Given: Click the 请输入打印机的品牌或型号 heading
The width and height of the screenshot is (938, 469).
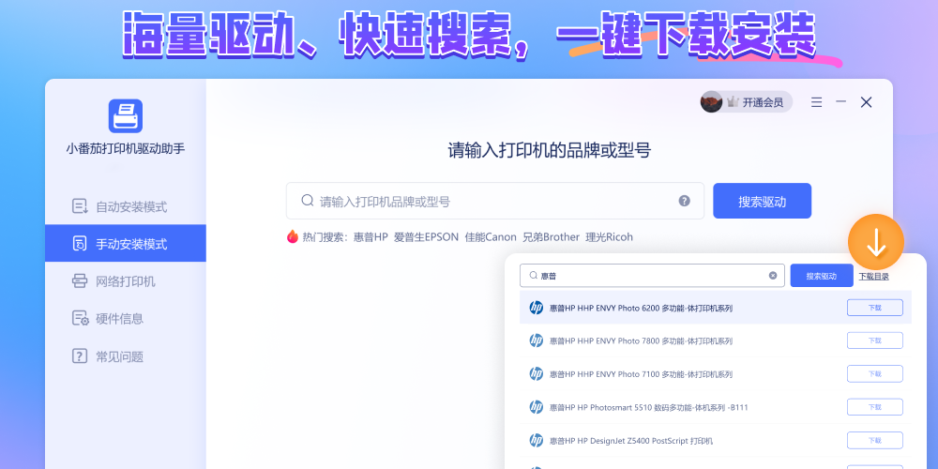Looking at the screenshot, I should point(549,151).
